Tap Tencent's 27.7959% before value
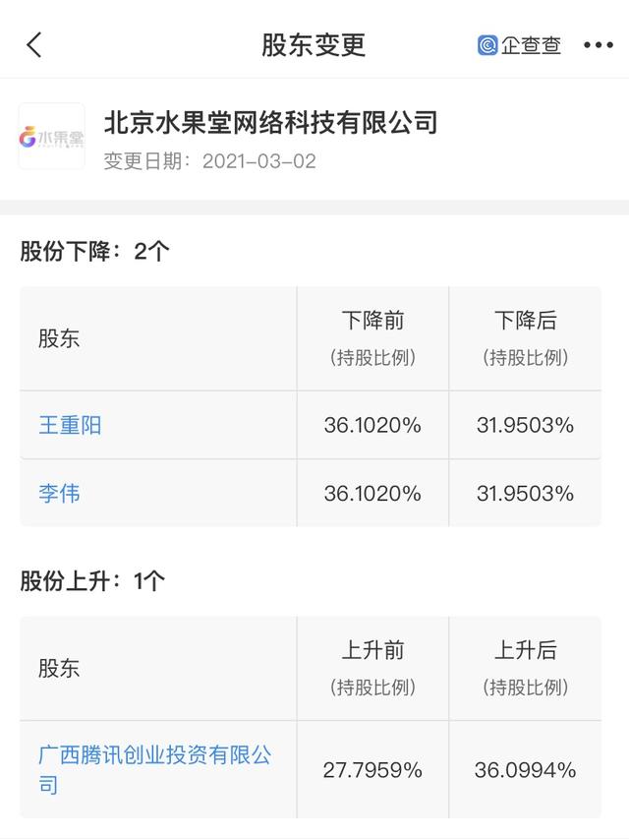The height and width of the screenshot is (839, 629). [x=372, y=769]
